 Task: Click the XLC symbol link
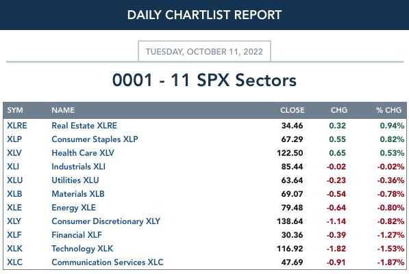[x=14, y=262]
